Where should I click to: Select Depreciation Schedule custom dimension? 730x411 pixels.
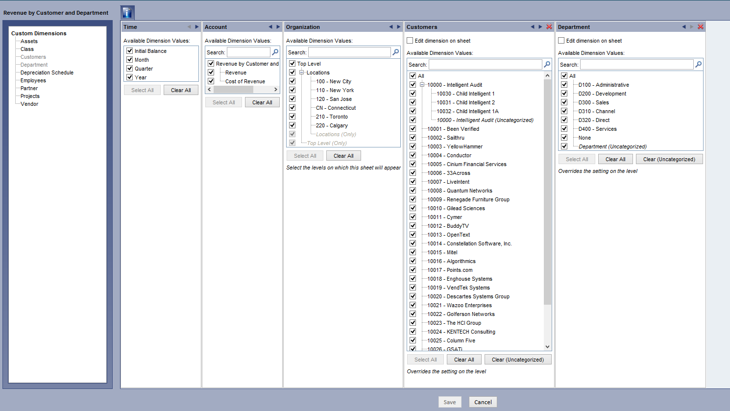[47, 73]
